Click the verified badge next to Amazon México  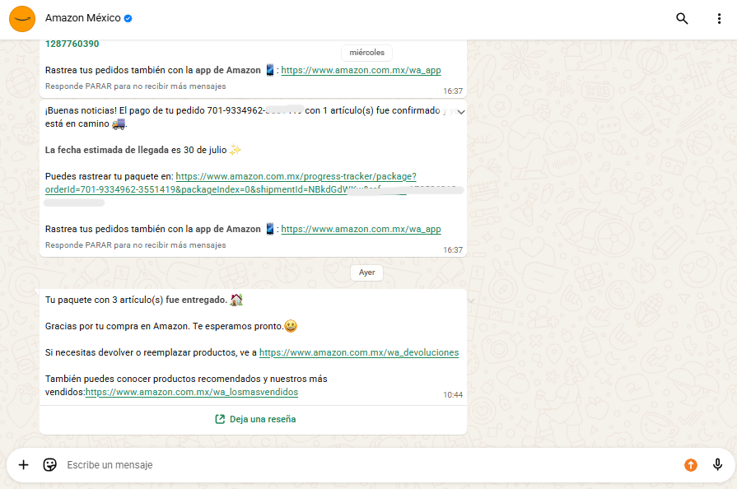pyautogui.click(x=128, y=18)
